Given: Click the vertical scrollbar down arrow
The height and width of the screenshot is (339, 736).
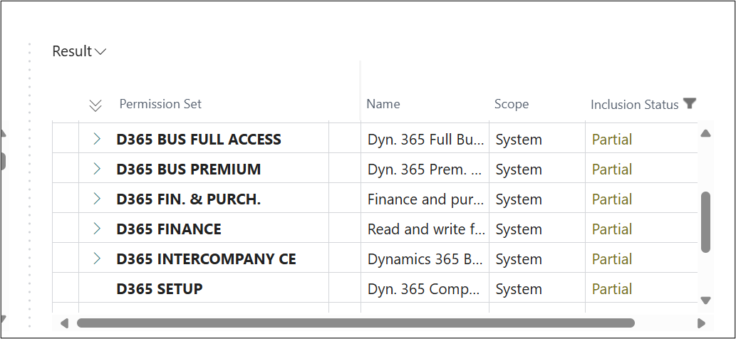Looking at the screenshot, I should pos(705,300).
